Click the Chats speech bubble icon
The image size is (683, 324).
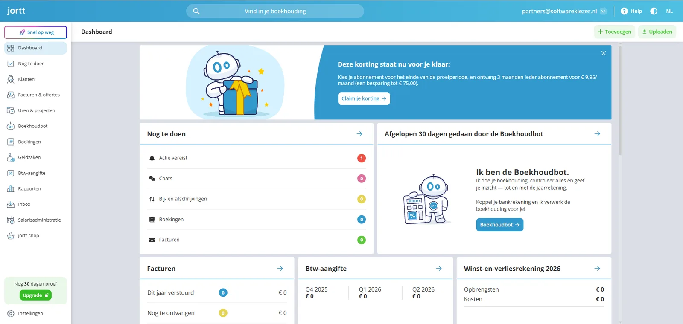(x=152, y=179)
